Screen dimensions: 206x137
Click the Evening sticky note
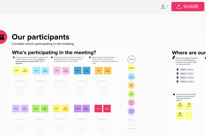click(180, 115)
